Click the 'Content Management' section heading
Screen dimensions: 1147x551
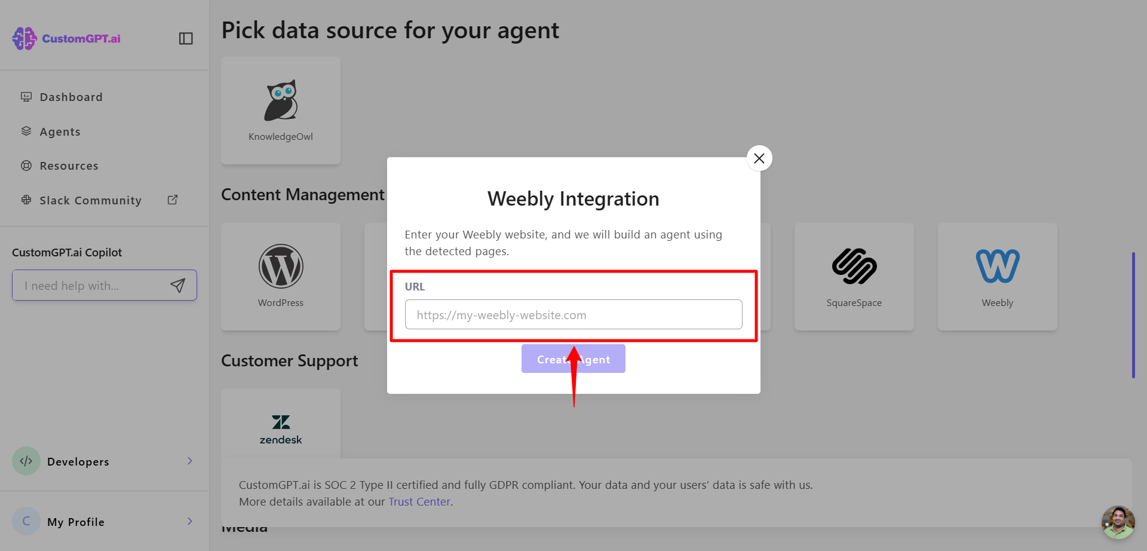click(303, 195)
